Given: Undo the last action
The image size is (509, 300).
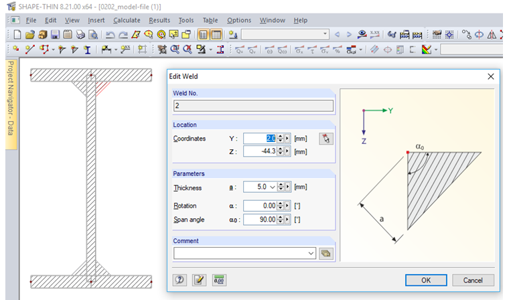Looking at the screenshot, I should coord(111,34).
